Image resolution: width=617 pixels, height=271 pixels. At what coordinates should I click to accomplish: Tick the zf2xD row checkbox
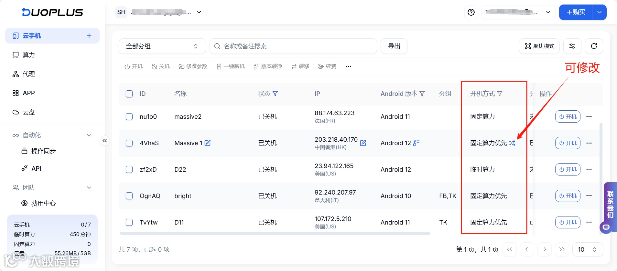coord(129,169)
